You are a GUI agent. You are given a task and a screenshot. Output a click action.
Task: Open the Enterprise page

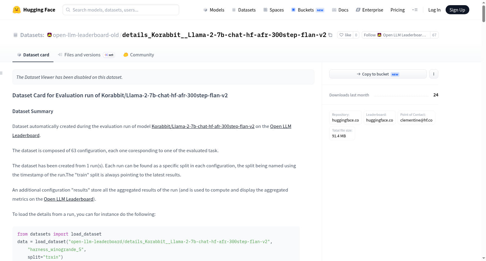click(x=369, y=10)
